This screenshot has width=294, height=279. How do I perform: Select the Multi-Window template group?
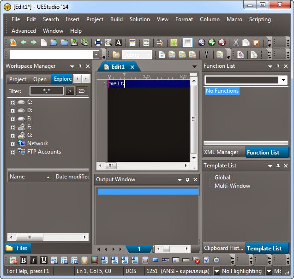click(232, 186)
